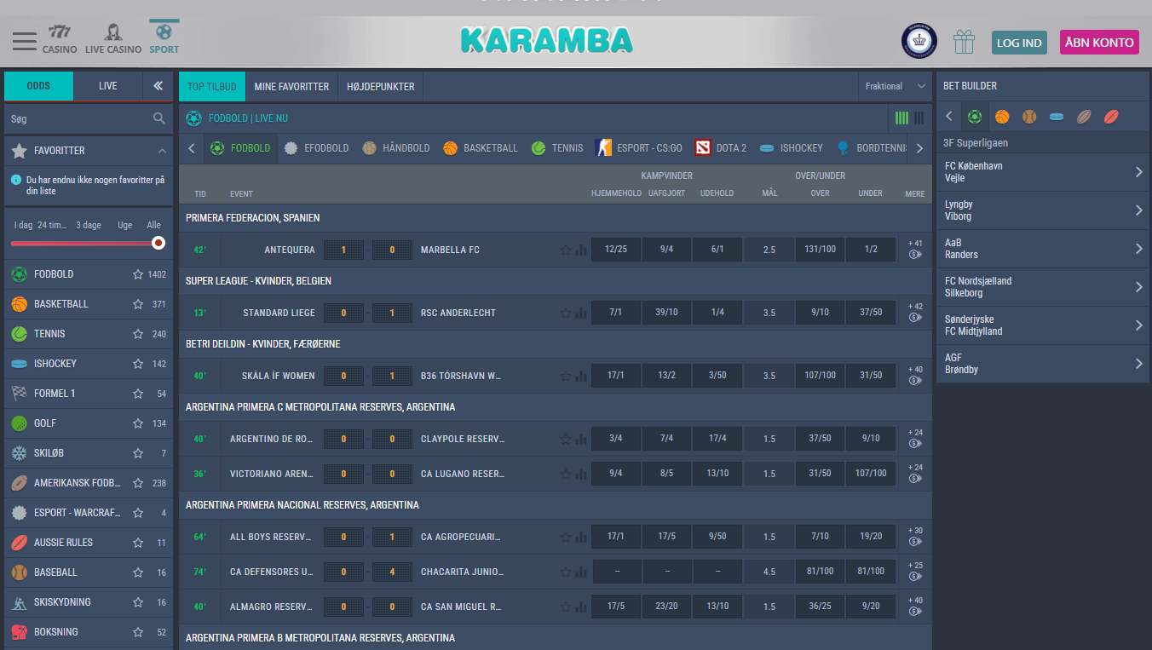Screen dimensions: 1152x650
Task: Star the All Boys Reserves match
Action: click(x=565, y=538)
